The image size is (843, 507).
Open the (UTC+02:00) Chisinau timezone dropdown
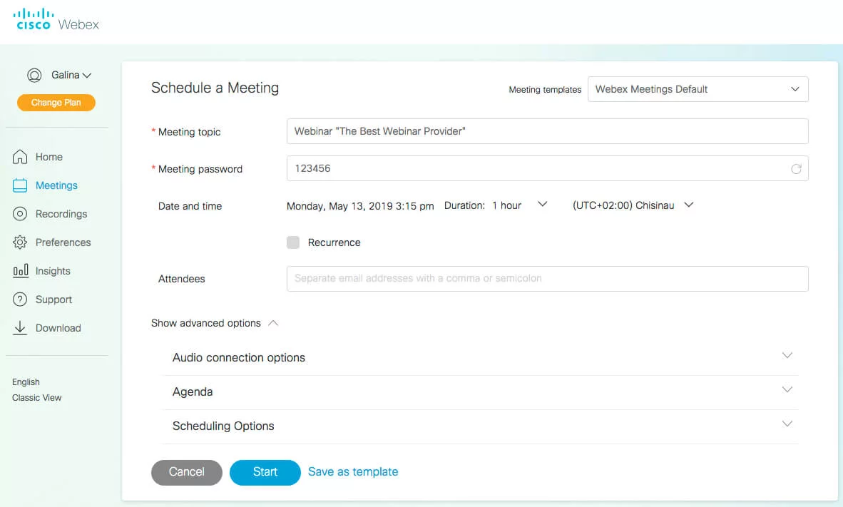point(689,205)
